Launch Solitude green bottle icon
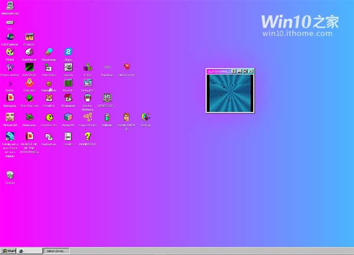This screenshot has height=255, width=354. [x=107, y=117]
